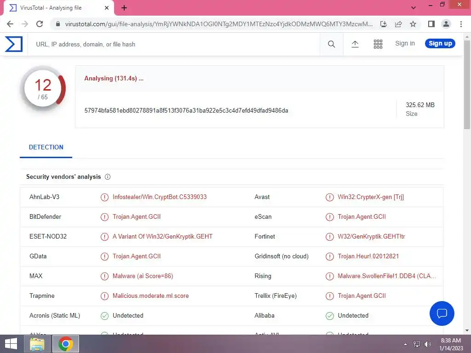Open the apps grid icon

378,44
